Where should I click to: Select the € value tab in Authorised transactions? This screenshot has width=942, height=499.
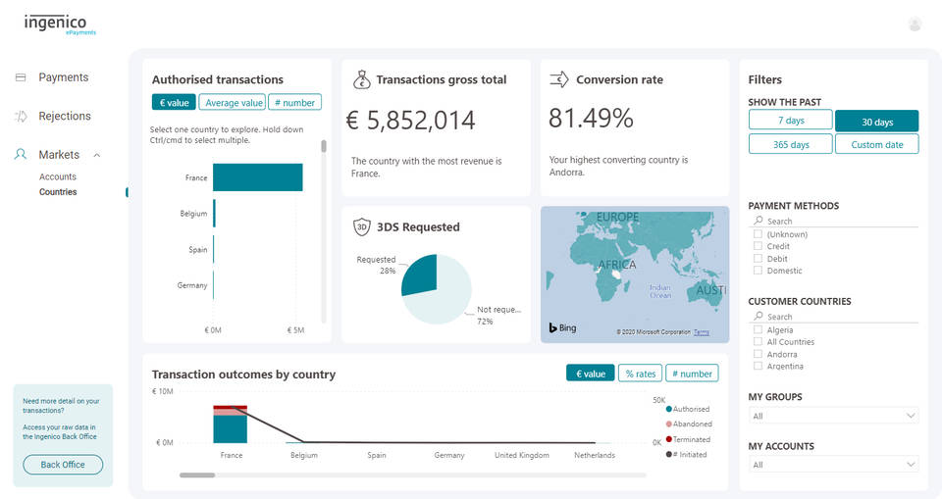(174, 103)
